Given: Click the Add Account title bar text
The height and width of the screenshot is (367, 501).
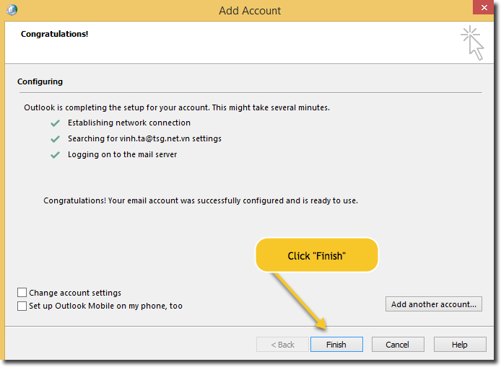Looking at the screenshot, I should tap(250, 11).
